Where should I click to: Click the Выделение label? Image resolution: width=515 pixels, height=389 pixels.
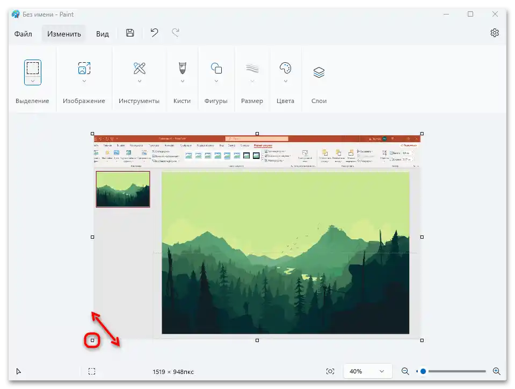(x=32, y=101)
